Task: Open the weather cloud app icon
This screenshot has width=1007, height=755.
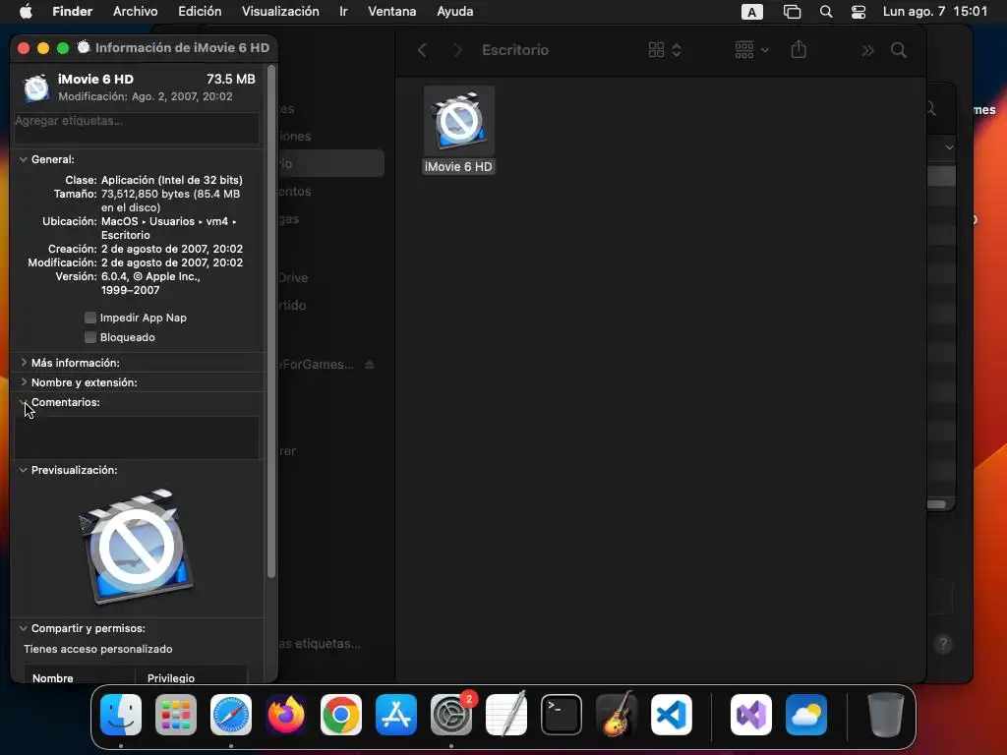Action: point(806,715)
